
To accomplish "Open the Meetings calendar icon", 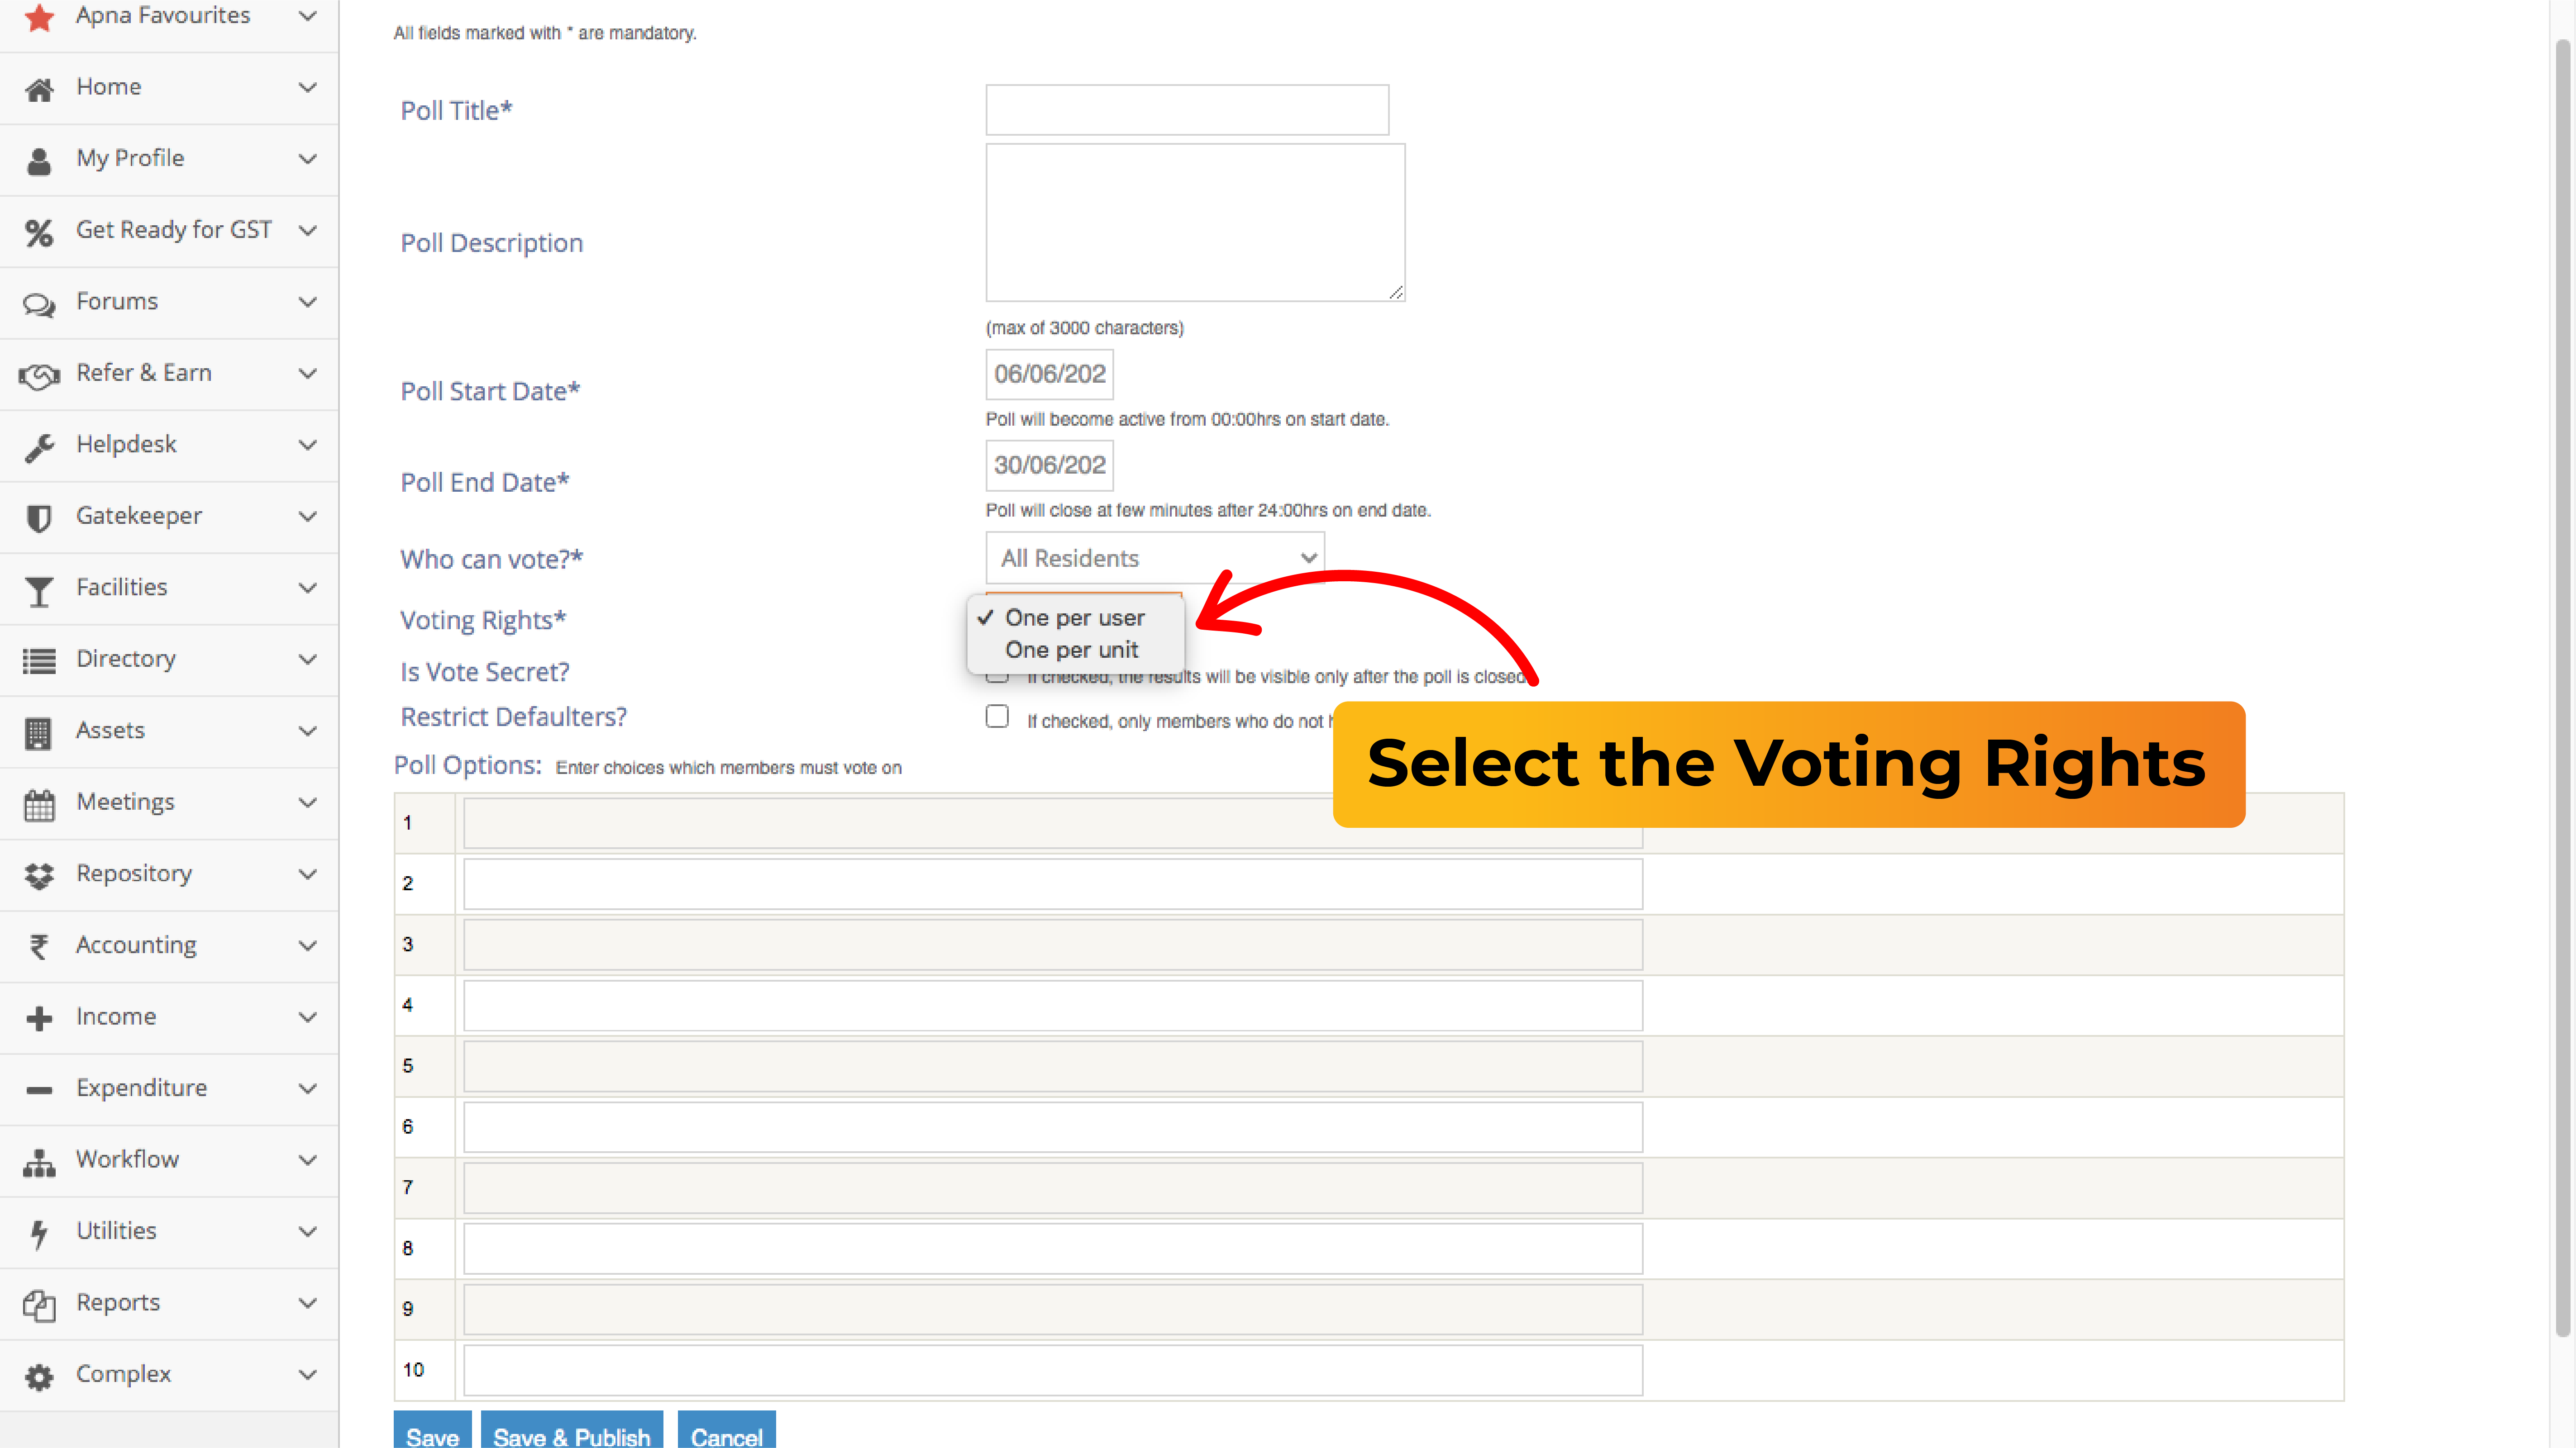I will [x=39, y=803].
